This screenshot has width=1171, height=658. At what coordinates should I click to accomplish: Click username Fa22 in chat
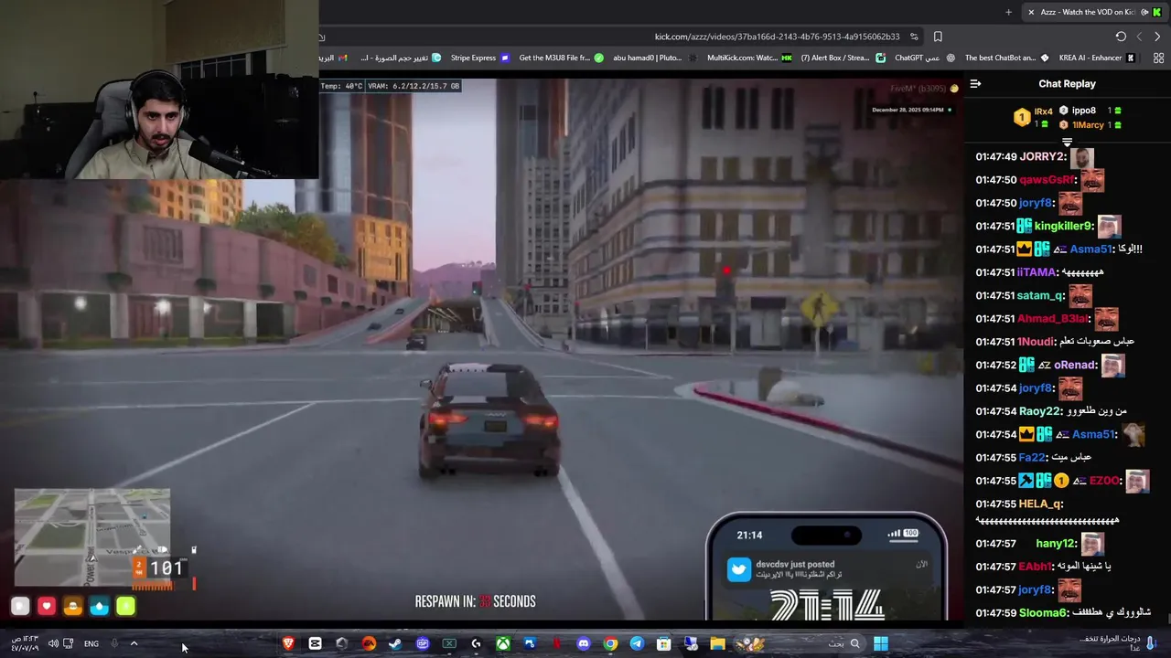pos(1031,457)
